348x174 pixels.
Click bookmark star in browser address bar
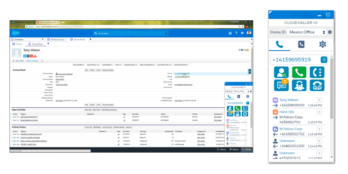click(243, 27)
